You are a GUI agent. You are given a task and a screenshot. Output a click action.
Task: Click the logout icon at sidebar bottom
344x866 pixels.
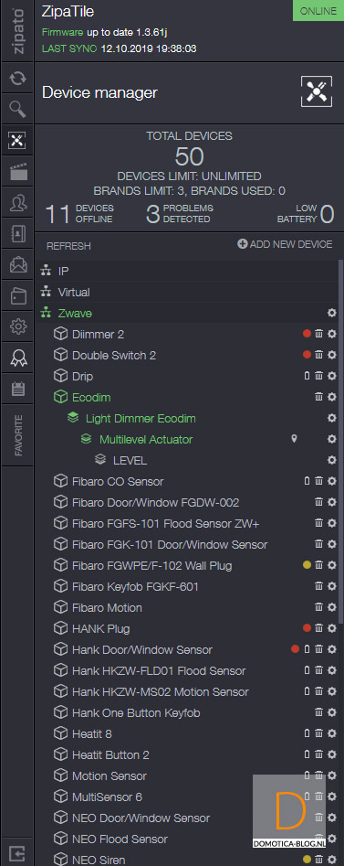17,853
